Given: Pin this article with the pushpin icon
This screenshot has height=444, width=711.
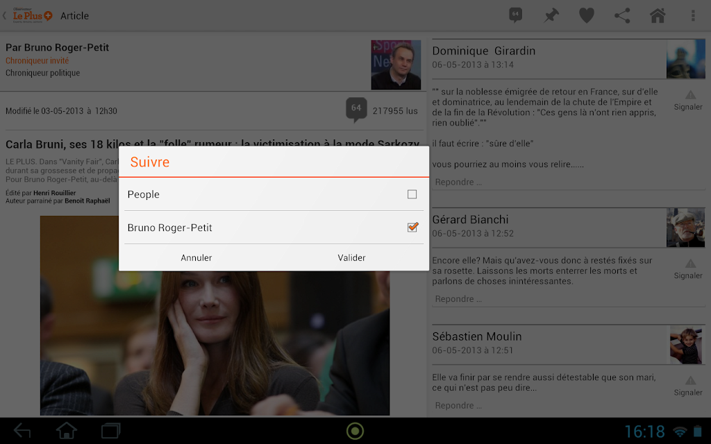Looking at the screenshot, I should click(551, 16).
